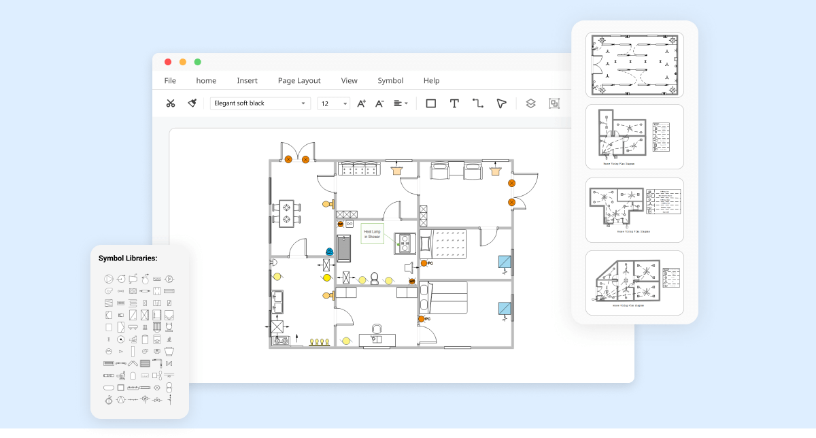The image size is (816, 438).
Task: Click the Format Painter icon
Action: click(191, 103)
